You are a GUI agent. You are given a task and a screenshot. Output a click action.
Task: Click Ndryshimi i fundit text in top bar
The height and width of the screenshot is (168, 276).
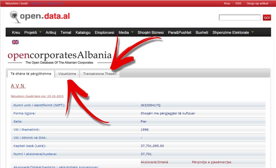click(x=17, y=3)
